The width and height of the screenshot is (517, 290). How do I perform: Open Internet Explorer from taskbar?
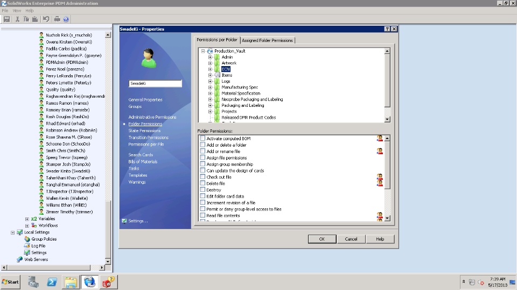click(x=89, y=282)
